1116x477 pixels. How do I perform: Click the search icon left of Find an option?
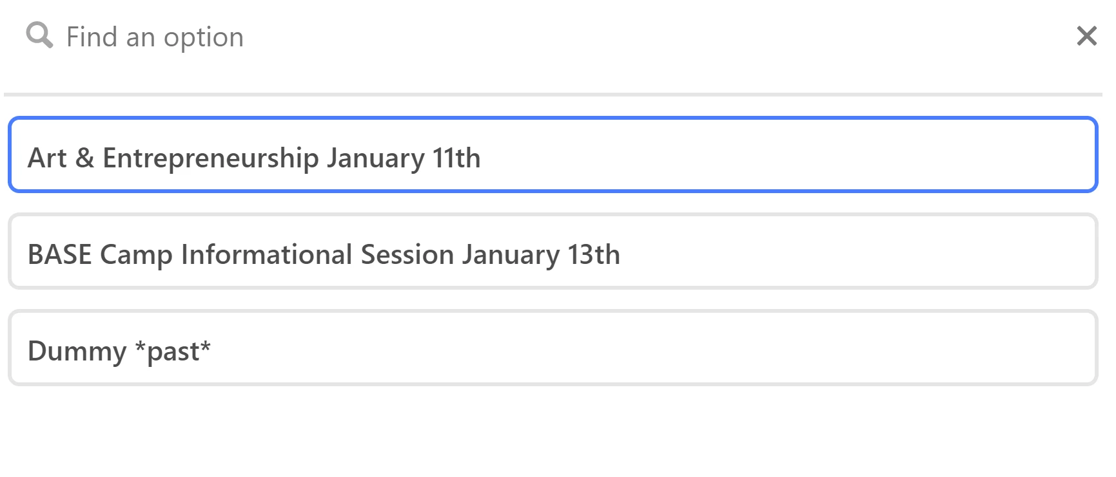point(39,35)
